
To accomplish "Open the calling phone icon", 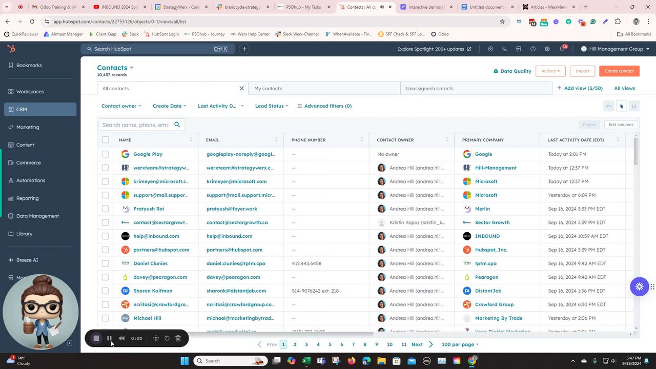I will 505,49.
